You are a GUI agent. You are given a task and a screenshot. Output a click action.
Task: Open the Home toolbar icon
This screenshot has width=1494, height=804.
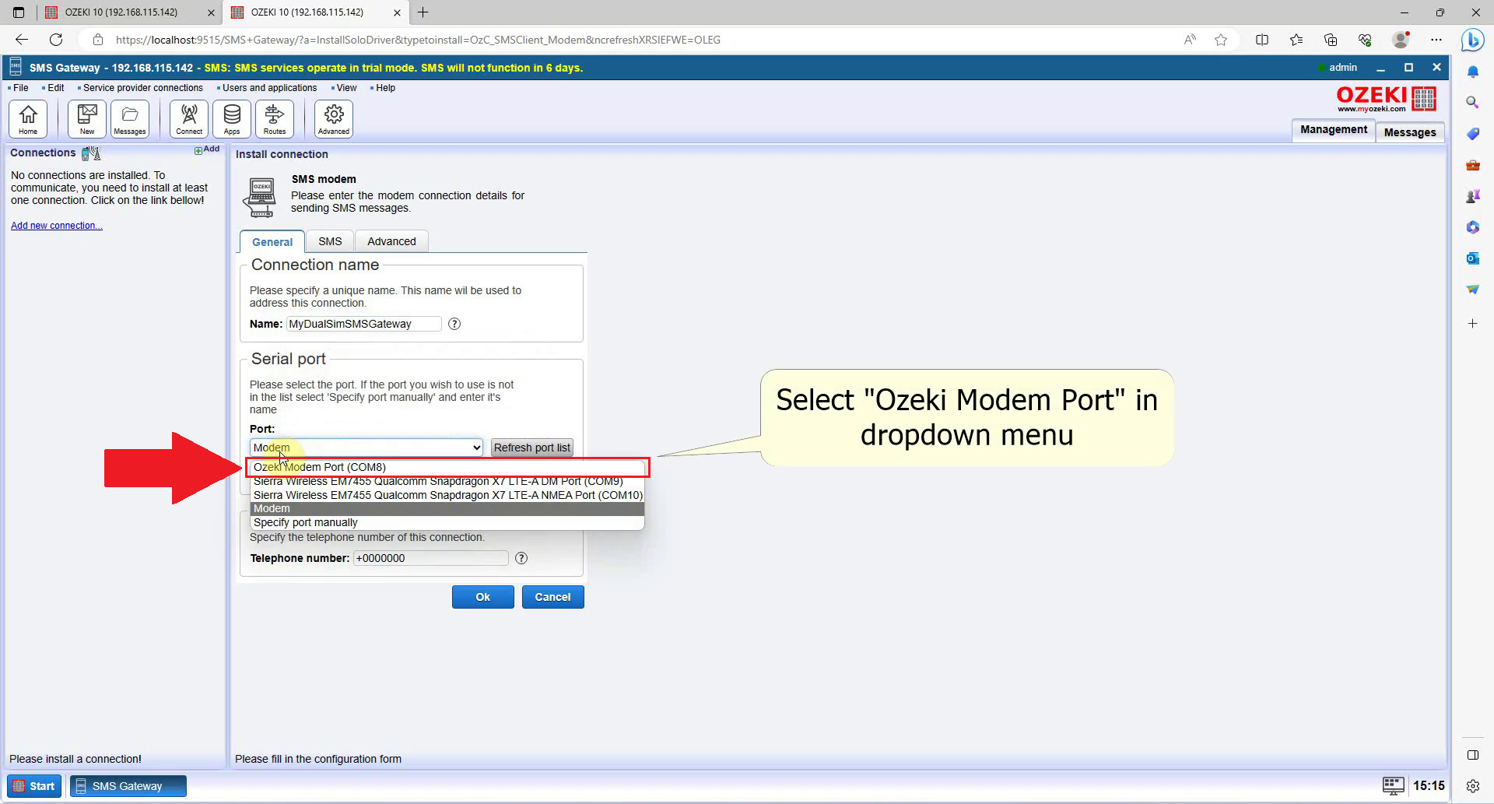pyautogui.click(x=28, y=119)
